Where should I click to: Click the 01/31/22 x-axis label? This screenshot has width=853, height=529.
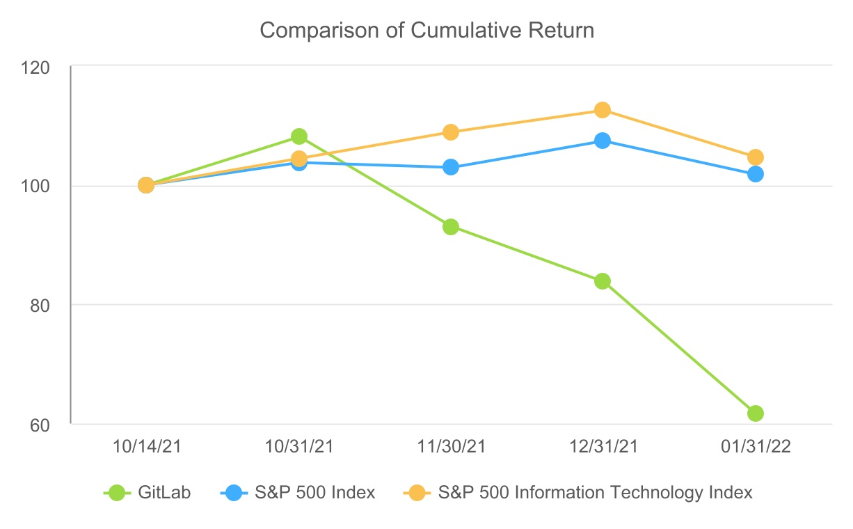tap(755, 447)
